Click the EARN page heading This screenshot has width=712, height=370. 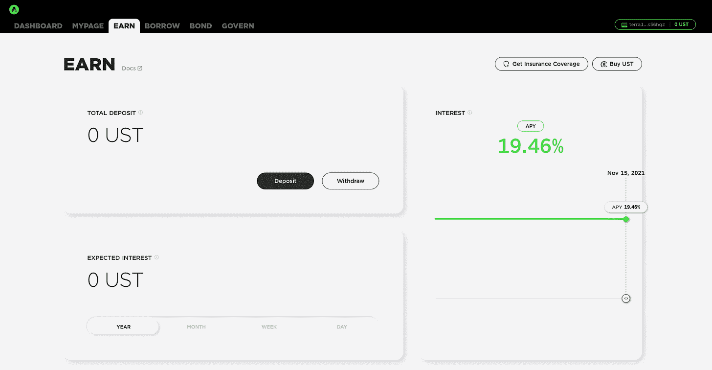click(89, 65)
